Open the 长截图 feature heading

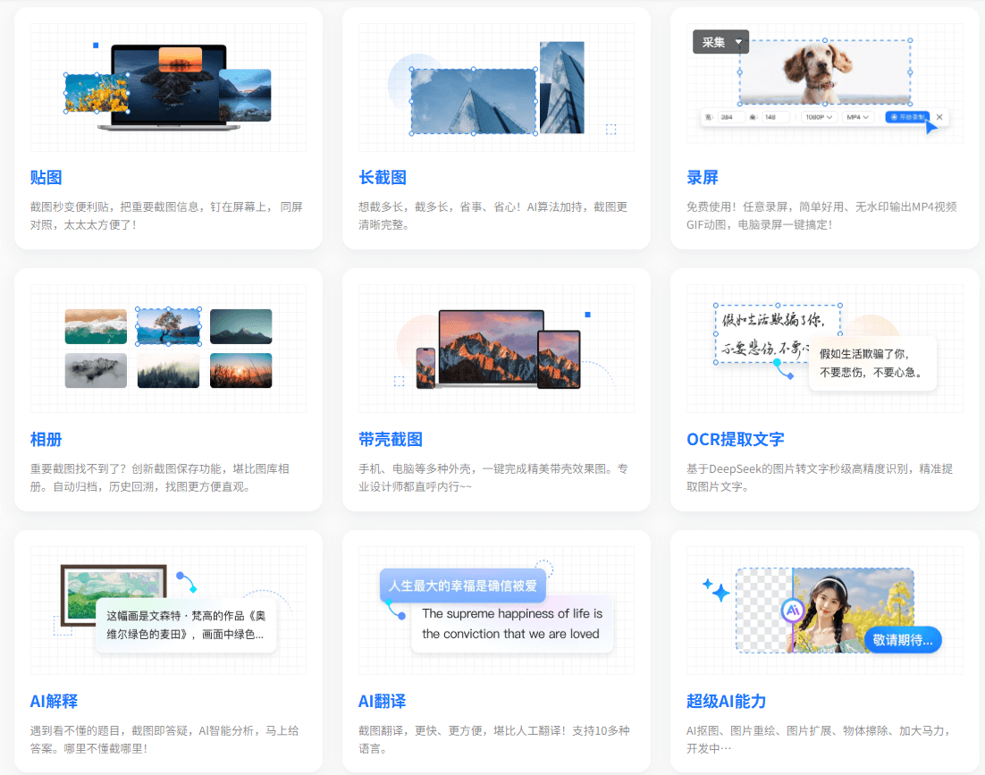coord(383,178)
